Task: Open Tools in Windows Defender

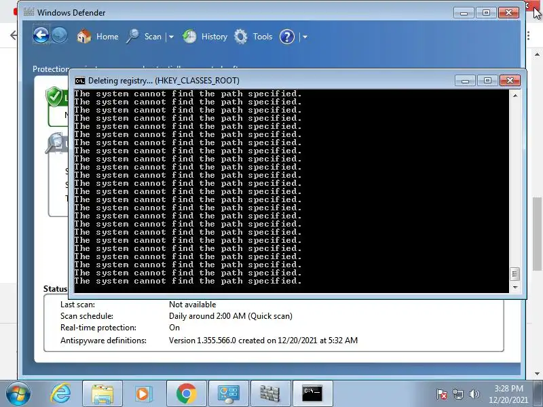Action: [x=263, y=37]
